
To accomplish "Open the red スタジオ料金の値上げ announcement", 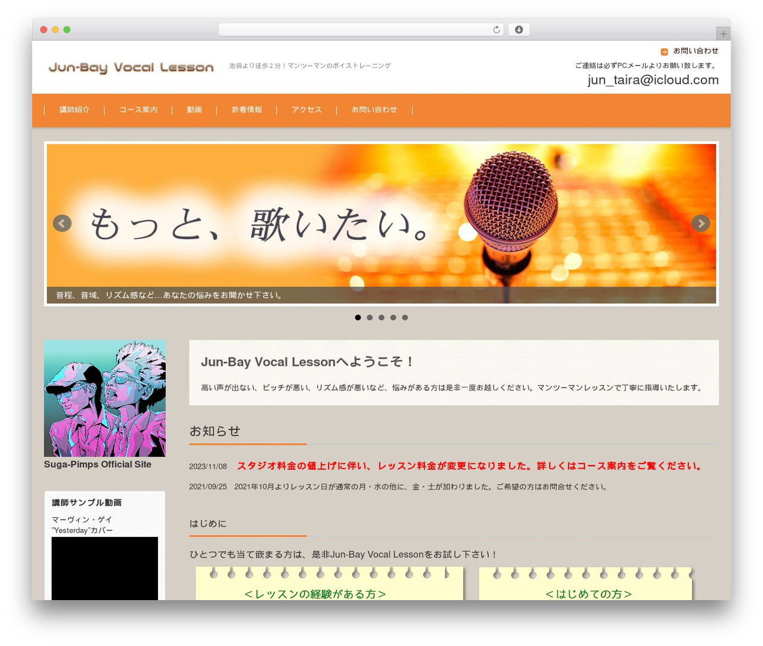I will (x=470, y=466).
